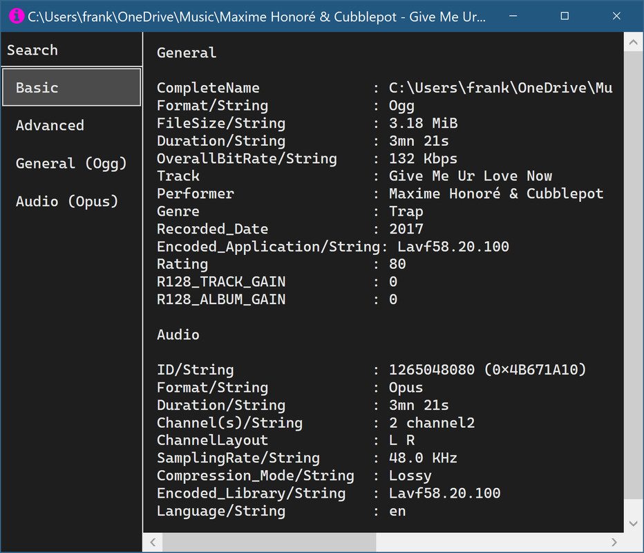This screenshot has width=644, height=553.
Task: Click the Encoded_Library 'Lavf58.20.100' value
Action: [x=445, y=493]
